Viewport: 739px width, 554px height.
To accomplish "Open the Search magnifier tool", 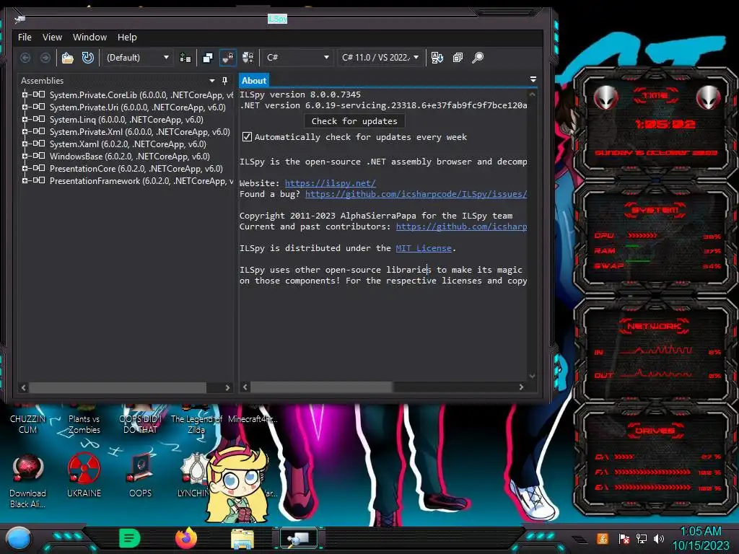I will pyautogui.click(x=478, y=58).
